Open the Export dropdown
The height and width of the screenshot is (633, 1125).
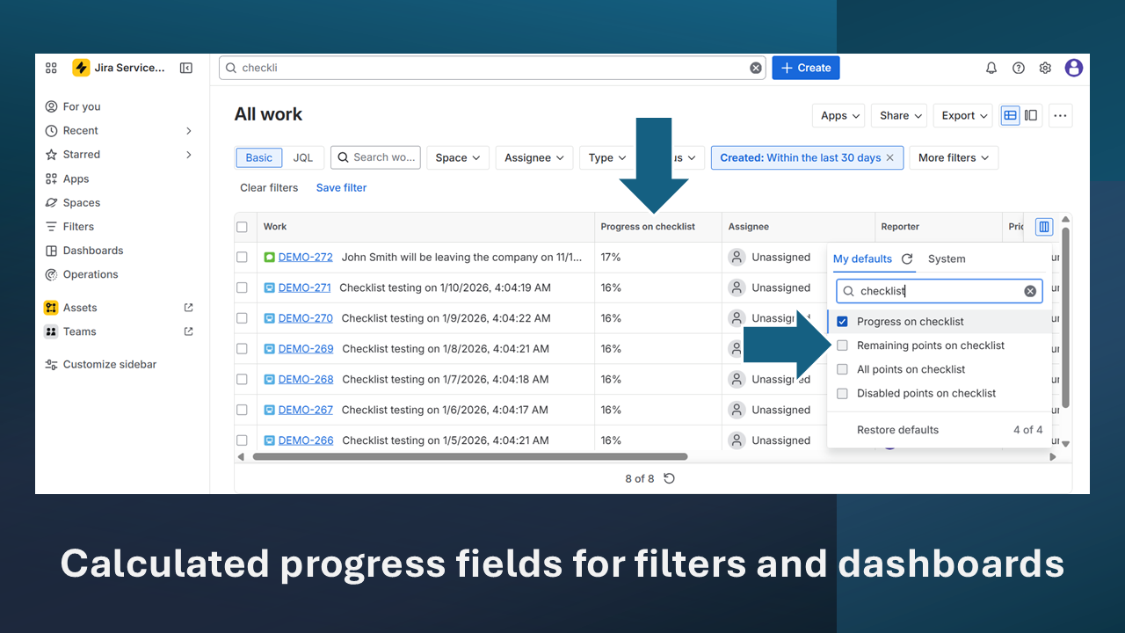pyautogui.click(x=962, y=115)
